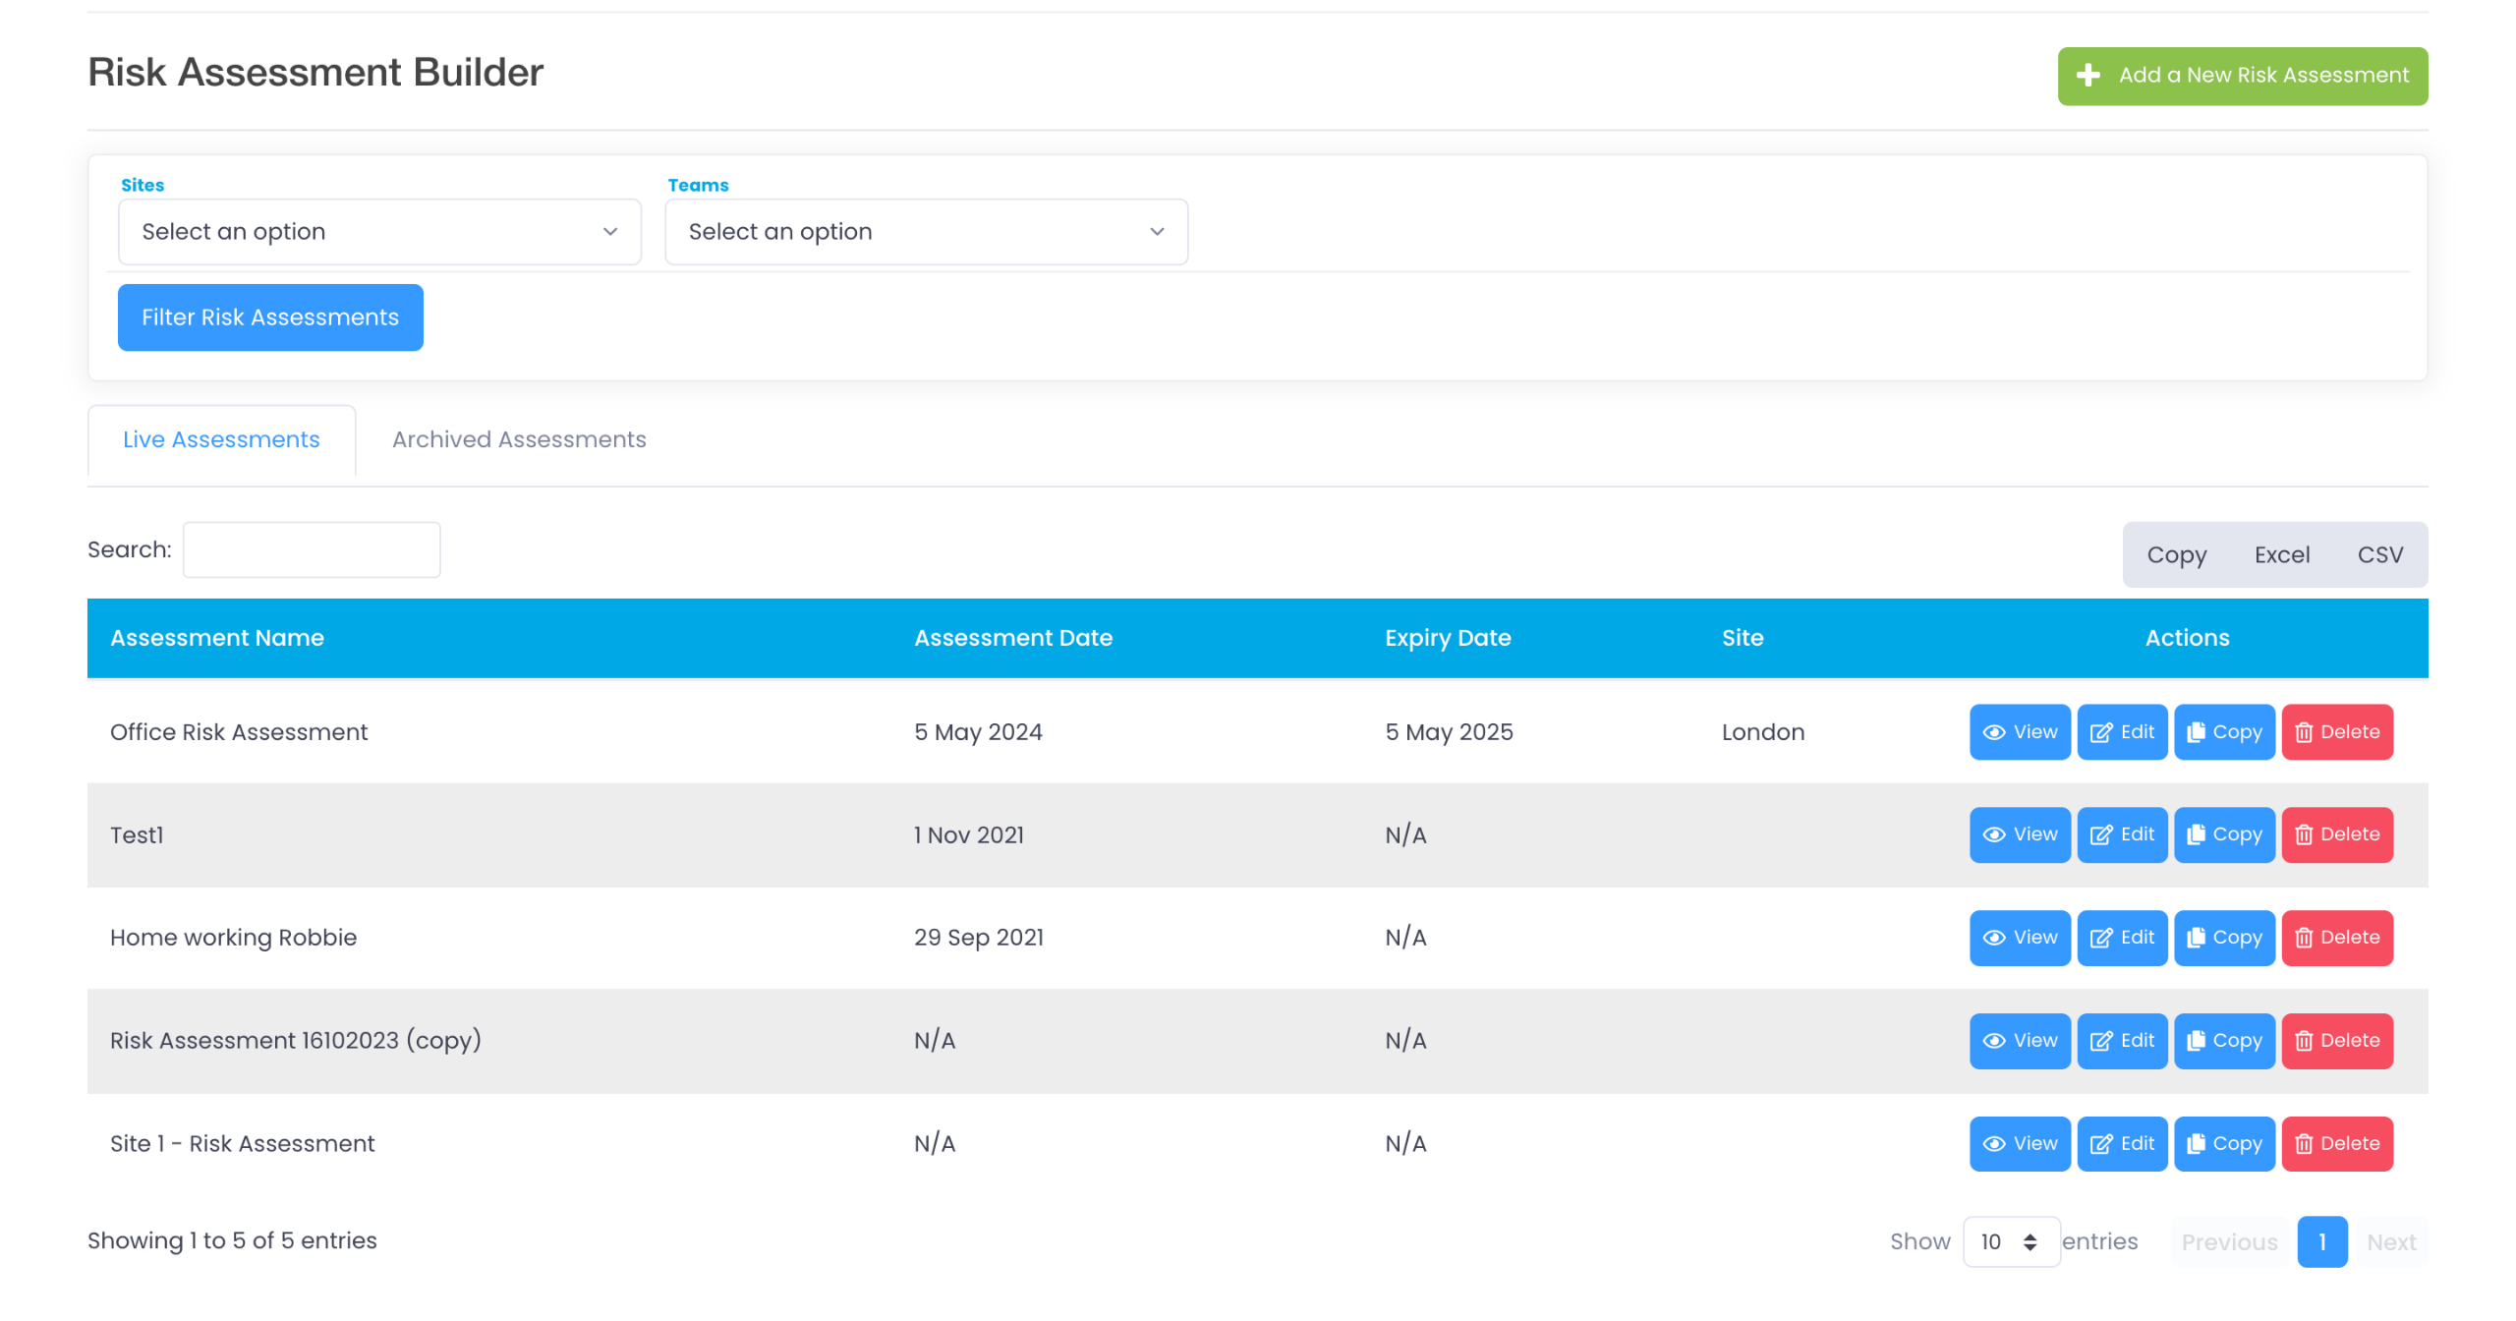This screenshot has width=2516, height=1321.
Task: Click the CSV export button
Action: pyautogui.click(x=2379, y=555)
